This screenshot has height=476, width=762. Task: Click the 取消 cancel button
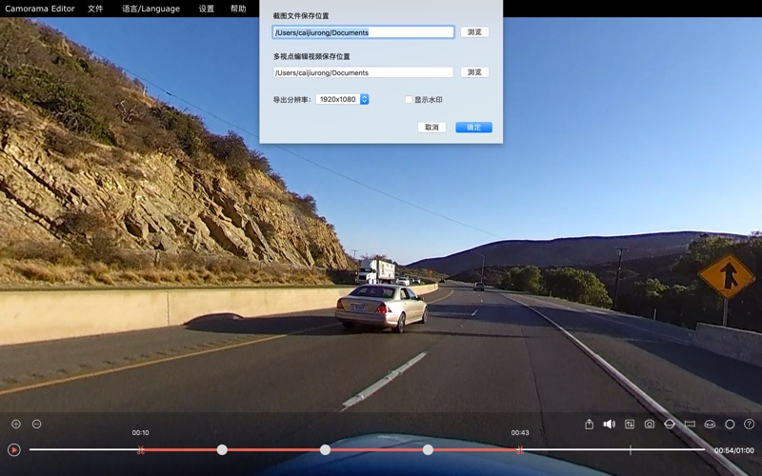431,127
